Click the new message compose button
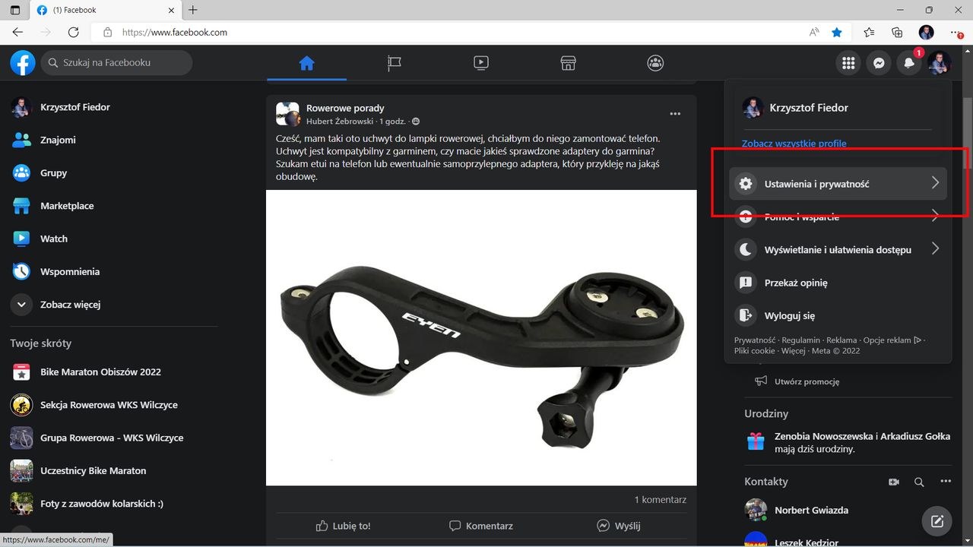 pos(937,521)
